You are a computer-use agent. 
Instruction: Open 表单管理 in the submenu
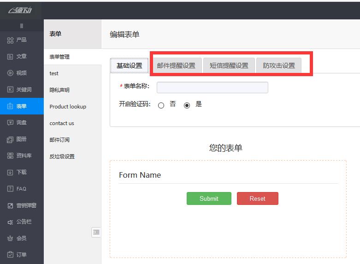pyautogui.click(x=72, y=57)
